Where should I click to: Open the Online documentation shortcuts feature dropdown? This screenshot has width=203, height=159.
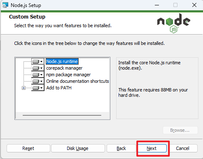(x=38, y=81)
